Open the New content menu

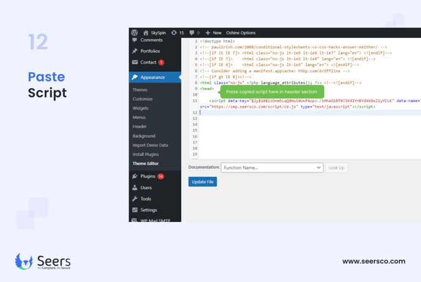[217, 33]
